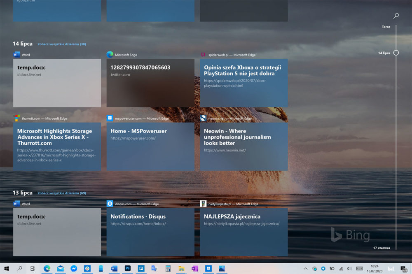
Task: Click the spidersweb.pl favicon above its card
Action: pos(203,55)
